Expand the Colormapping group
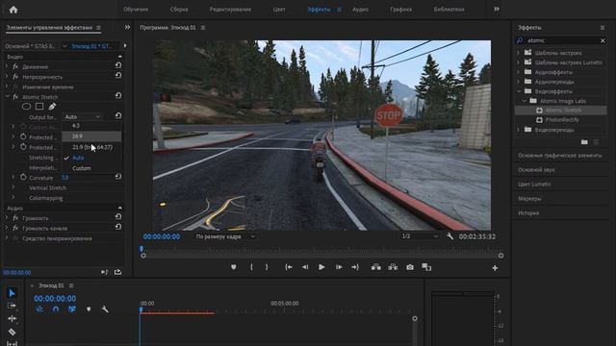 click(13, 198)
